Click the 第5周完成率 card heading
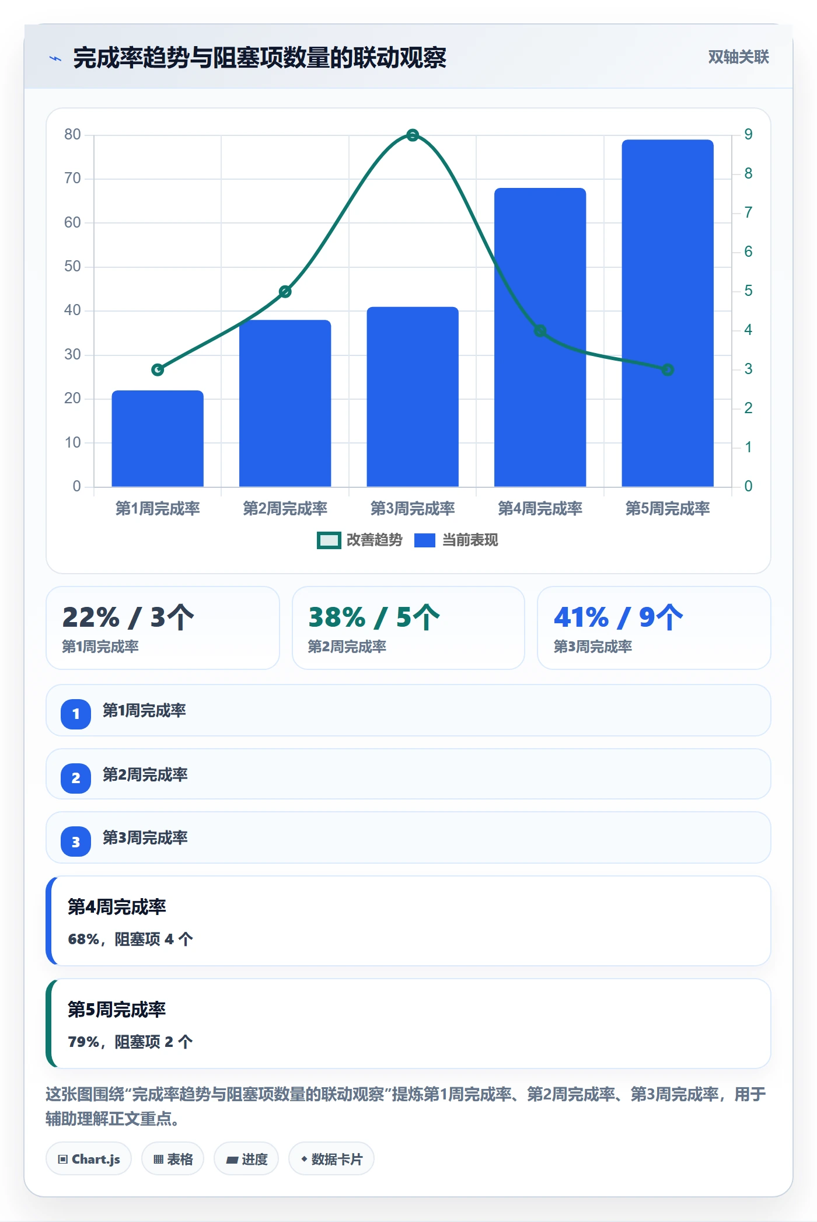Screen dimensions: 817x1222 coord(117,1009)
